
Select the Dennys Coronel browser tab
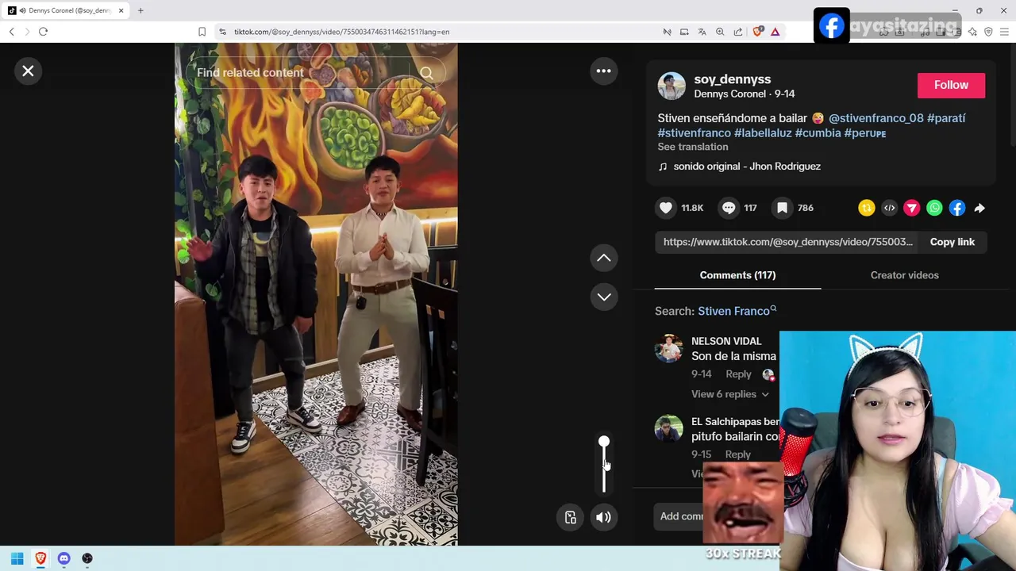(x=66, y=10)
